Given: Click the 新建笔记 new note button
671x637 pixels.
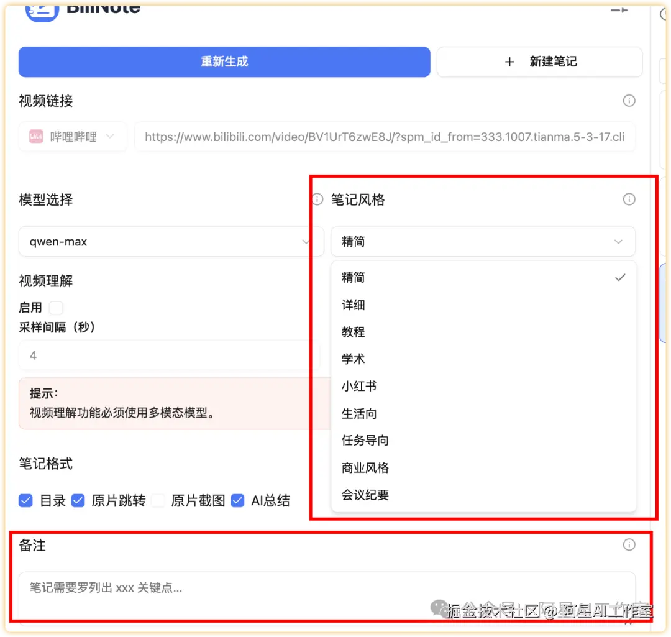Looking at the screenshot, I should pos(540,62).
